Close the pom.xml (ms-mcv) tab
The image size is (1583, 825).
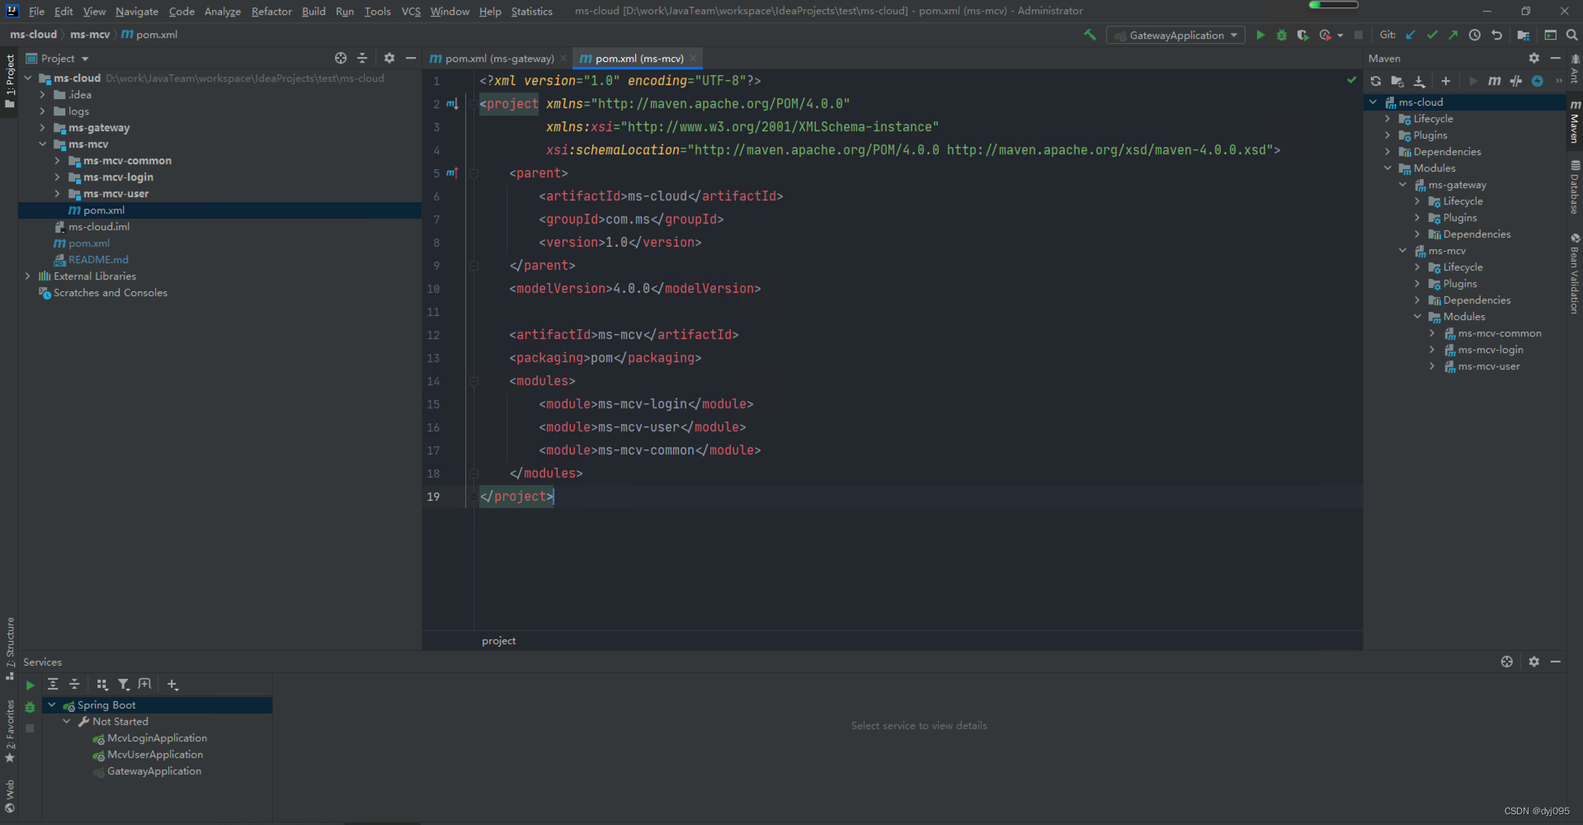click(693, 59)
